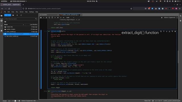Open the Run menu
This screenshot has width=182, height=102.
pos(17,12)
